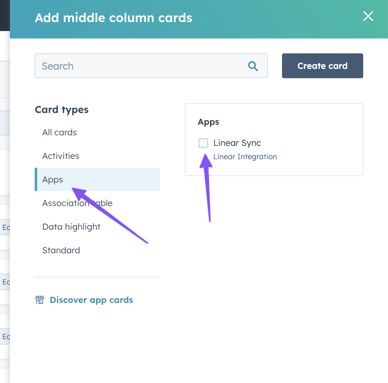
Task: Click the middle partially hidden Edit button
Action: [x=5, y=282]
